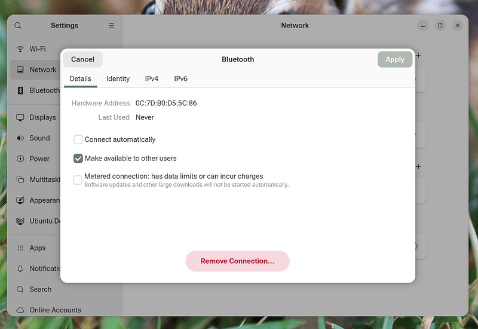Click the Last Used value Never
This screenshot has width=478, height=329.
(145, 117)
